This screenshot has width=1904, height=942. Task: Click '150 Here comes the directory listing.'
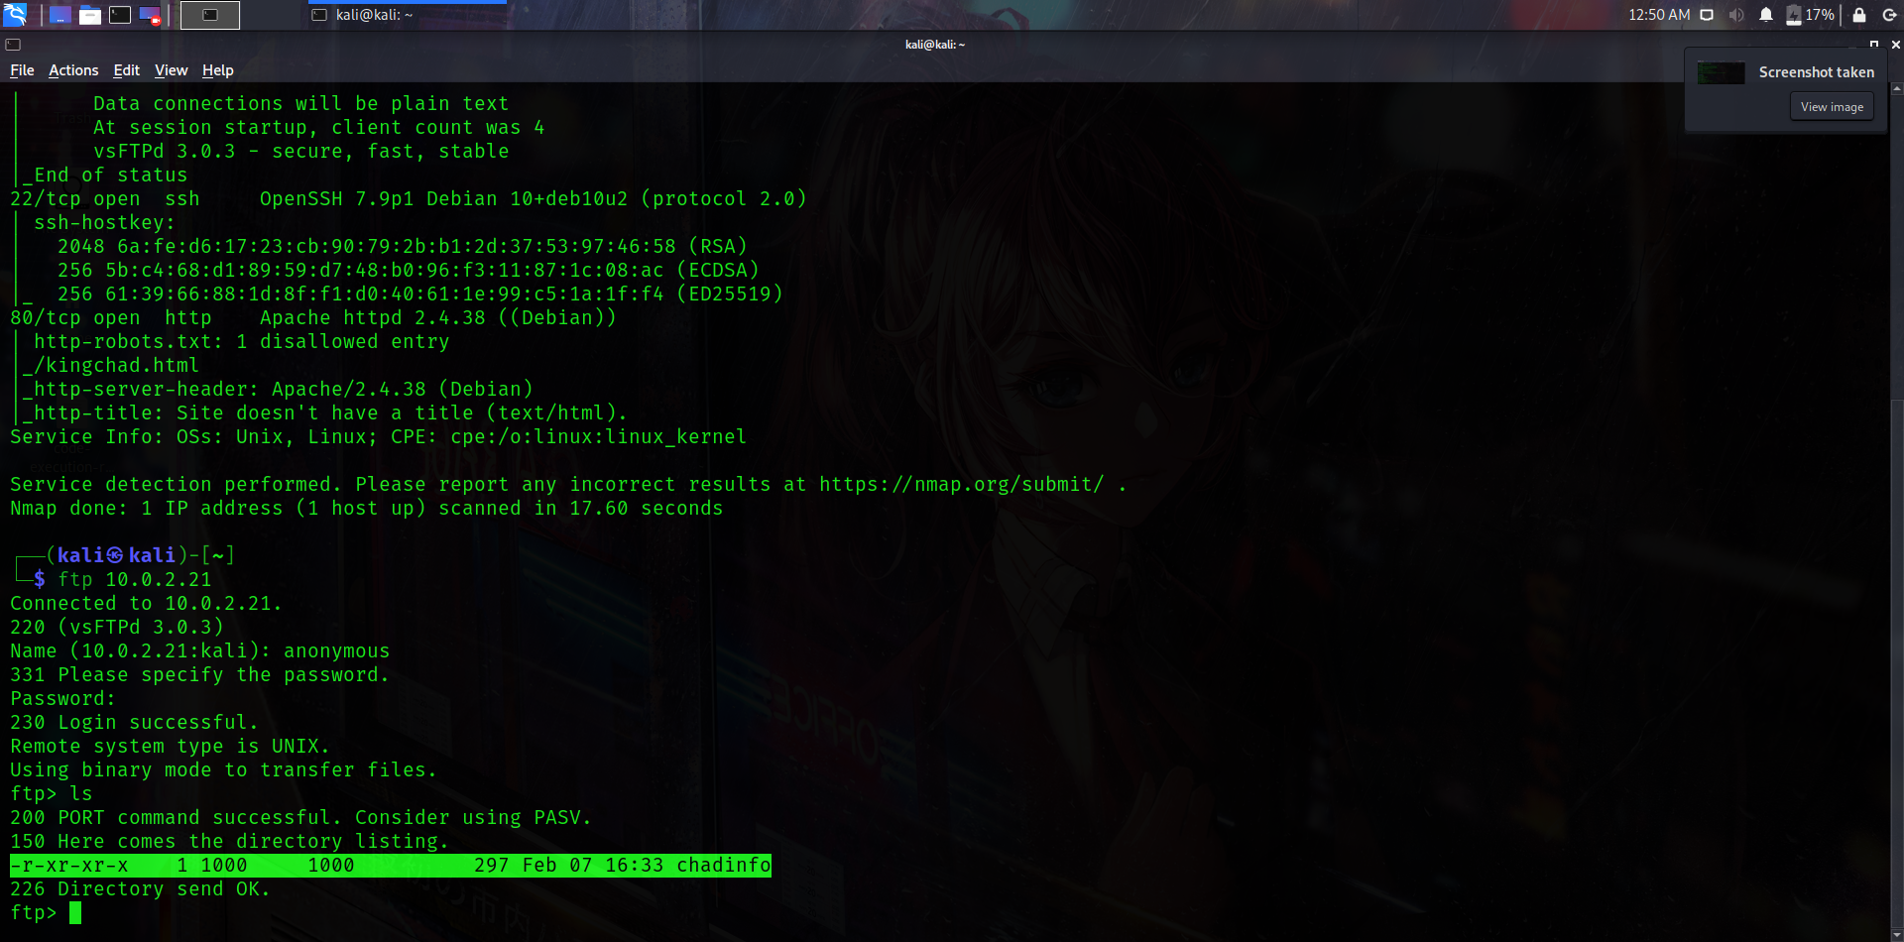229,842
